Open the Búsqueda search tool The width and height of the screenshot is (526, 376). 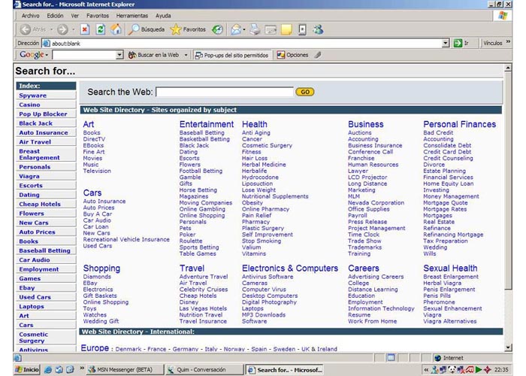147,29
